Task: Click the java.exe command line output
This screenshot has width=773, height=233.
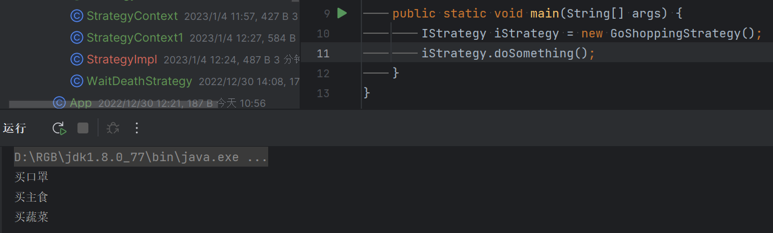Action: click(141, 158)
